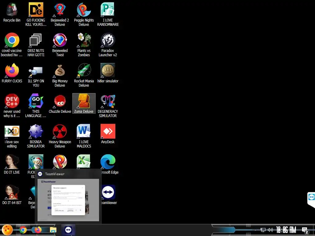The width and height of the screenshot is (315, 236).
Task: Open Paradox Launcher v2
Action: coord(108,45)
